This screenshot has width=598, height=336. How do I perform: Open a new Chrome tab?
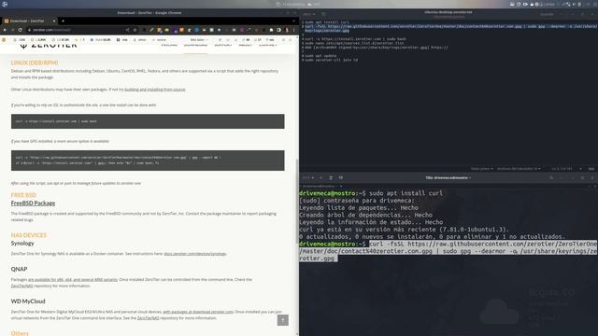coord(63,21)
